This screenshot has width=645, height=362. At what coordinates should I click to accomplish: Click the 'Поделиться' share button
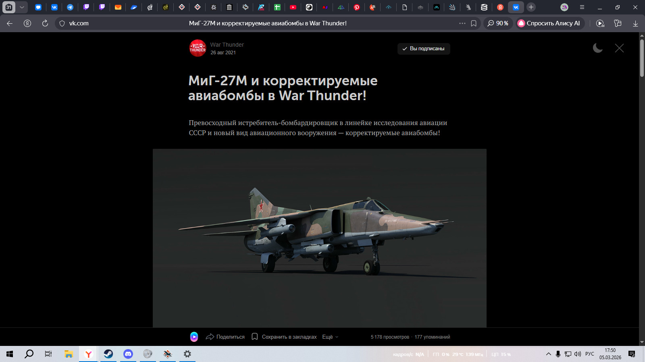225,337
